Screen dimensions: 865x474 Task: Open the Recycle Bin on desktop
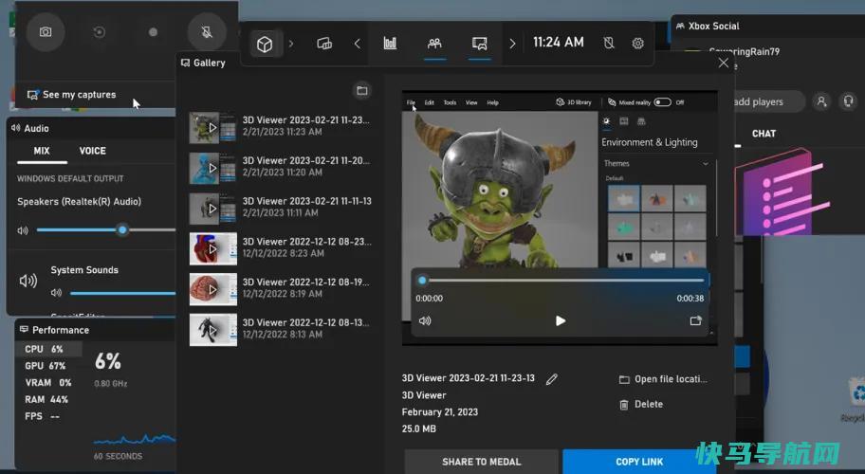856,398
